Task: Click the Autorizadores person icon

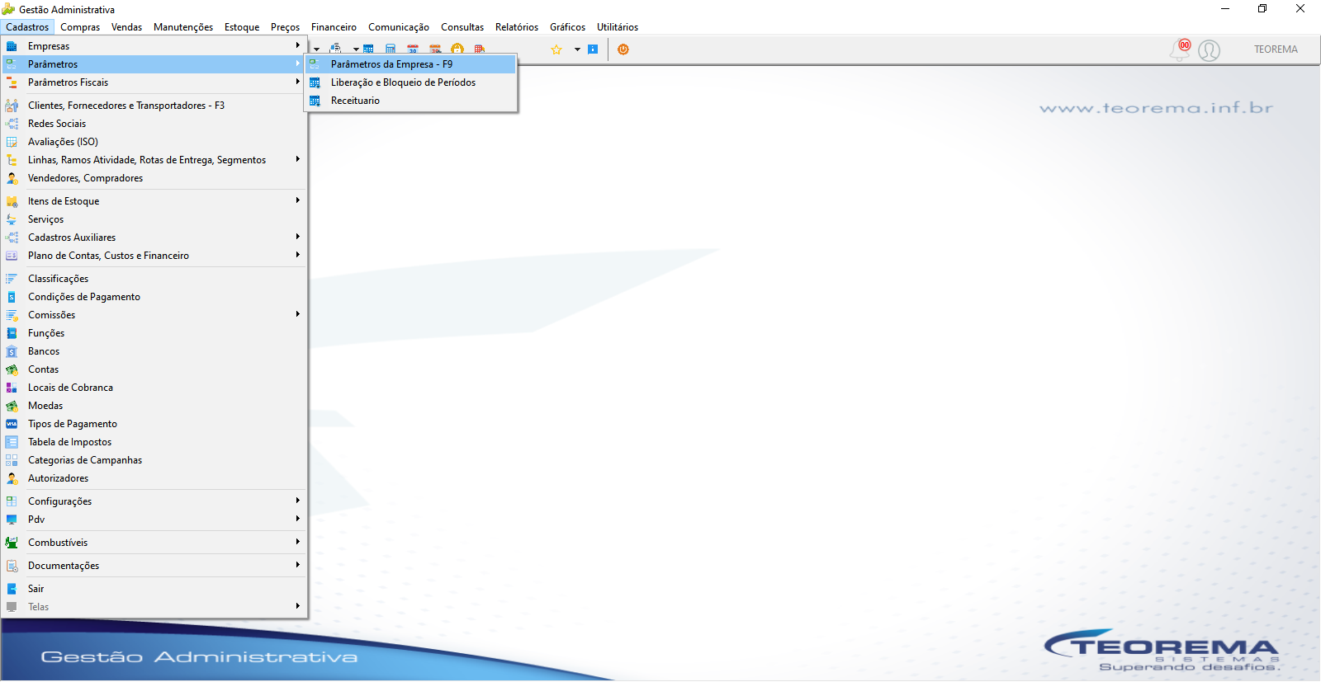Action: click(12, 478)
